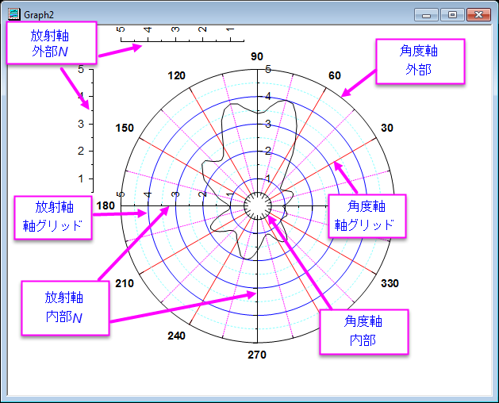Select the 240 angular tick label
The width and height of the screenshot is (499, 403).
click(x=177, y=336)
